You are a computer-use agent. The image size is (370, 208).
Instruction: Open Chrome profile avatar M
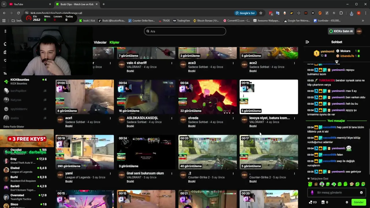click(359, 13)
